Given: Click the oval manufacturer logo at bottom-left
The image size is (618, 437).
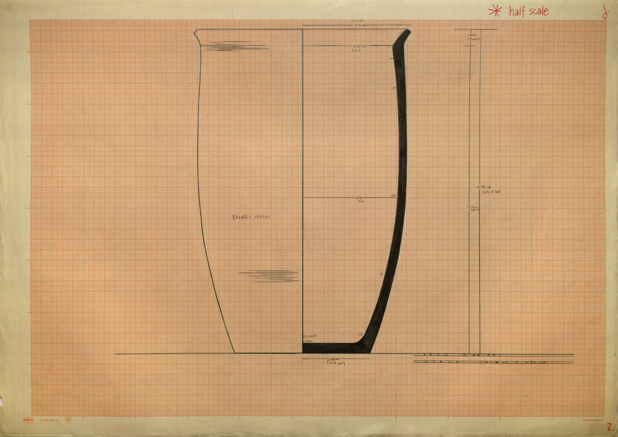Looking at the screenshot, I should [x=28, y=420].
